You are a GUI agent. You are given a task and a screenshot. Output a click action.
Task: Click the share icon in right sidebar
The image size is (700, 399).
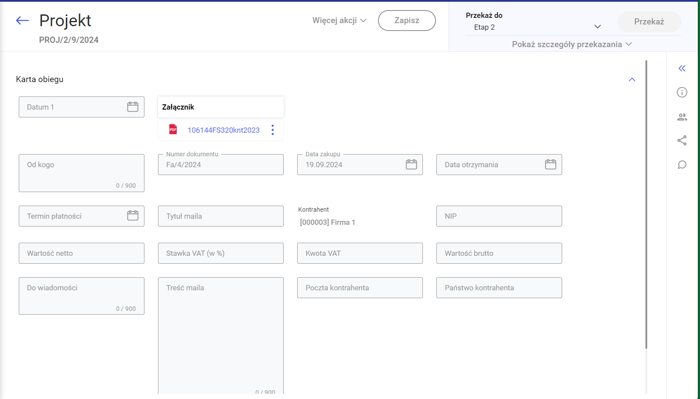pyautogui.click(x=682, y=141)
